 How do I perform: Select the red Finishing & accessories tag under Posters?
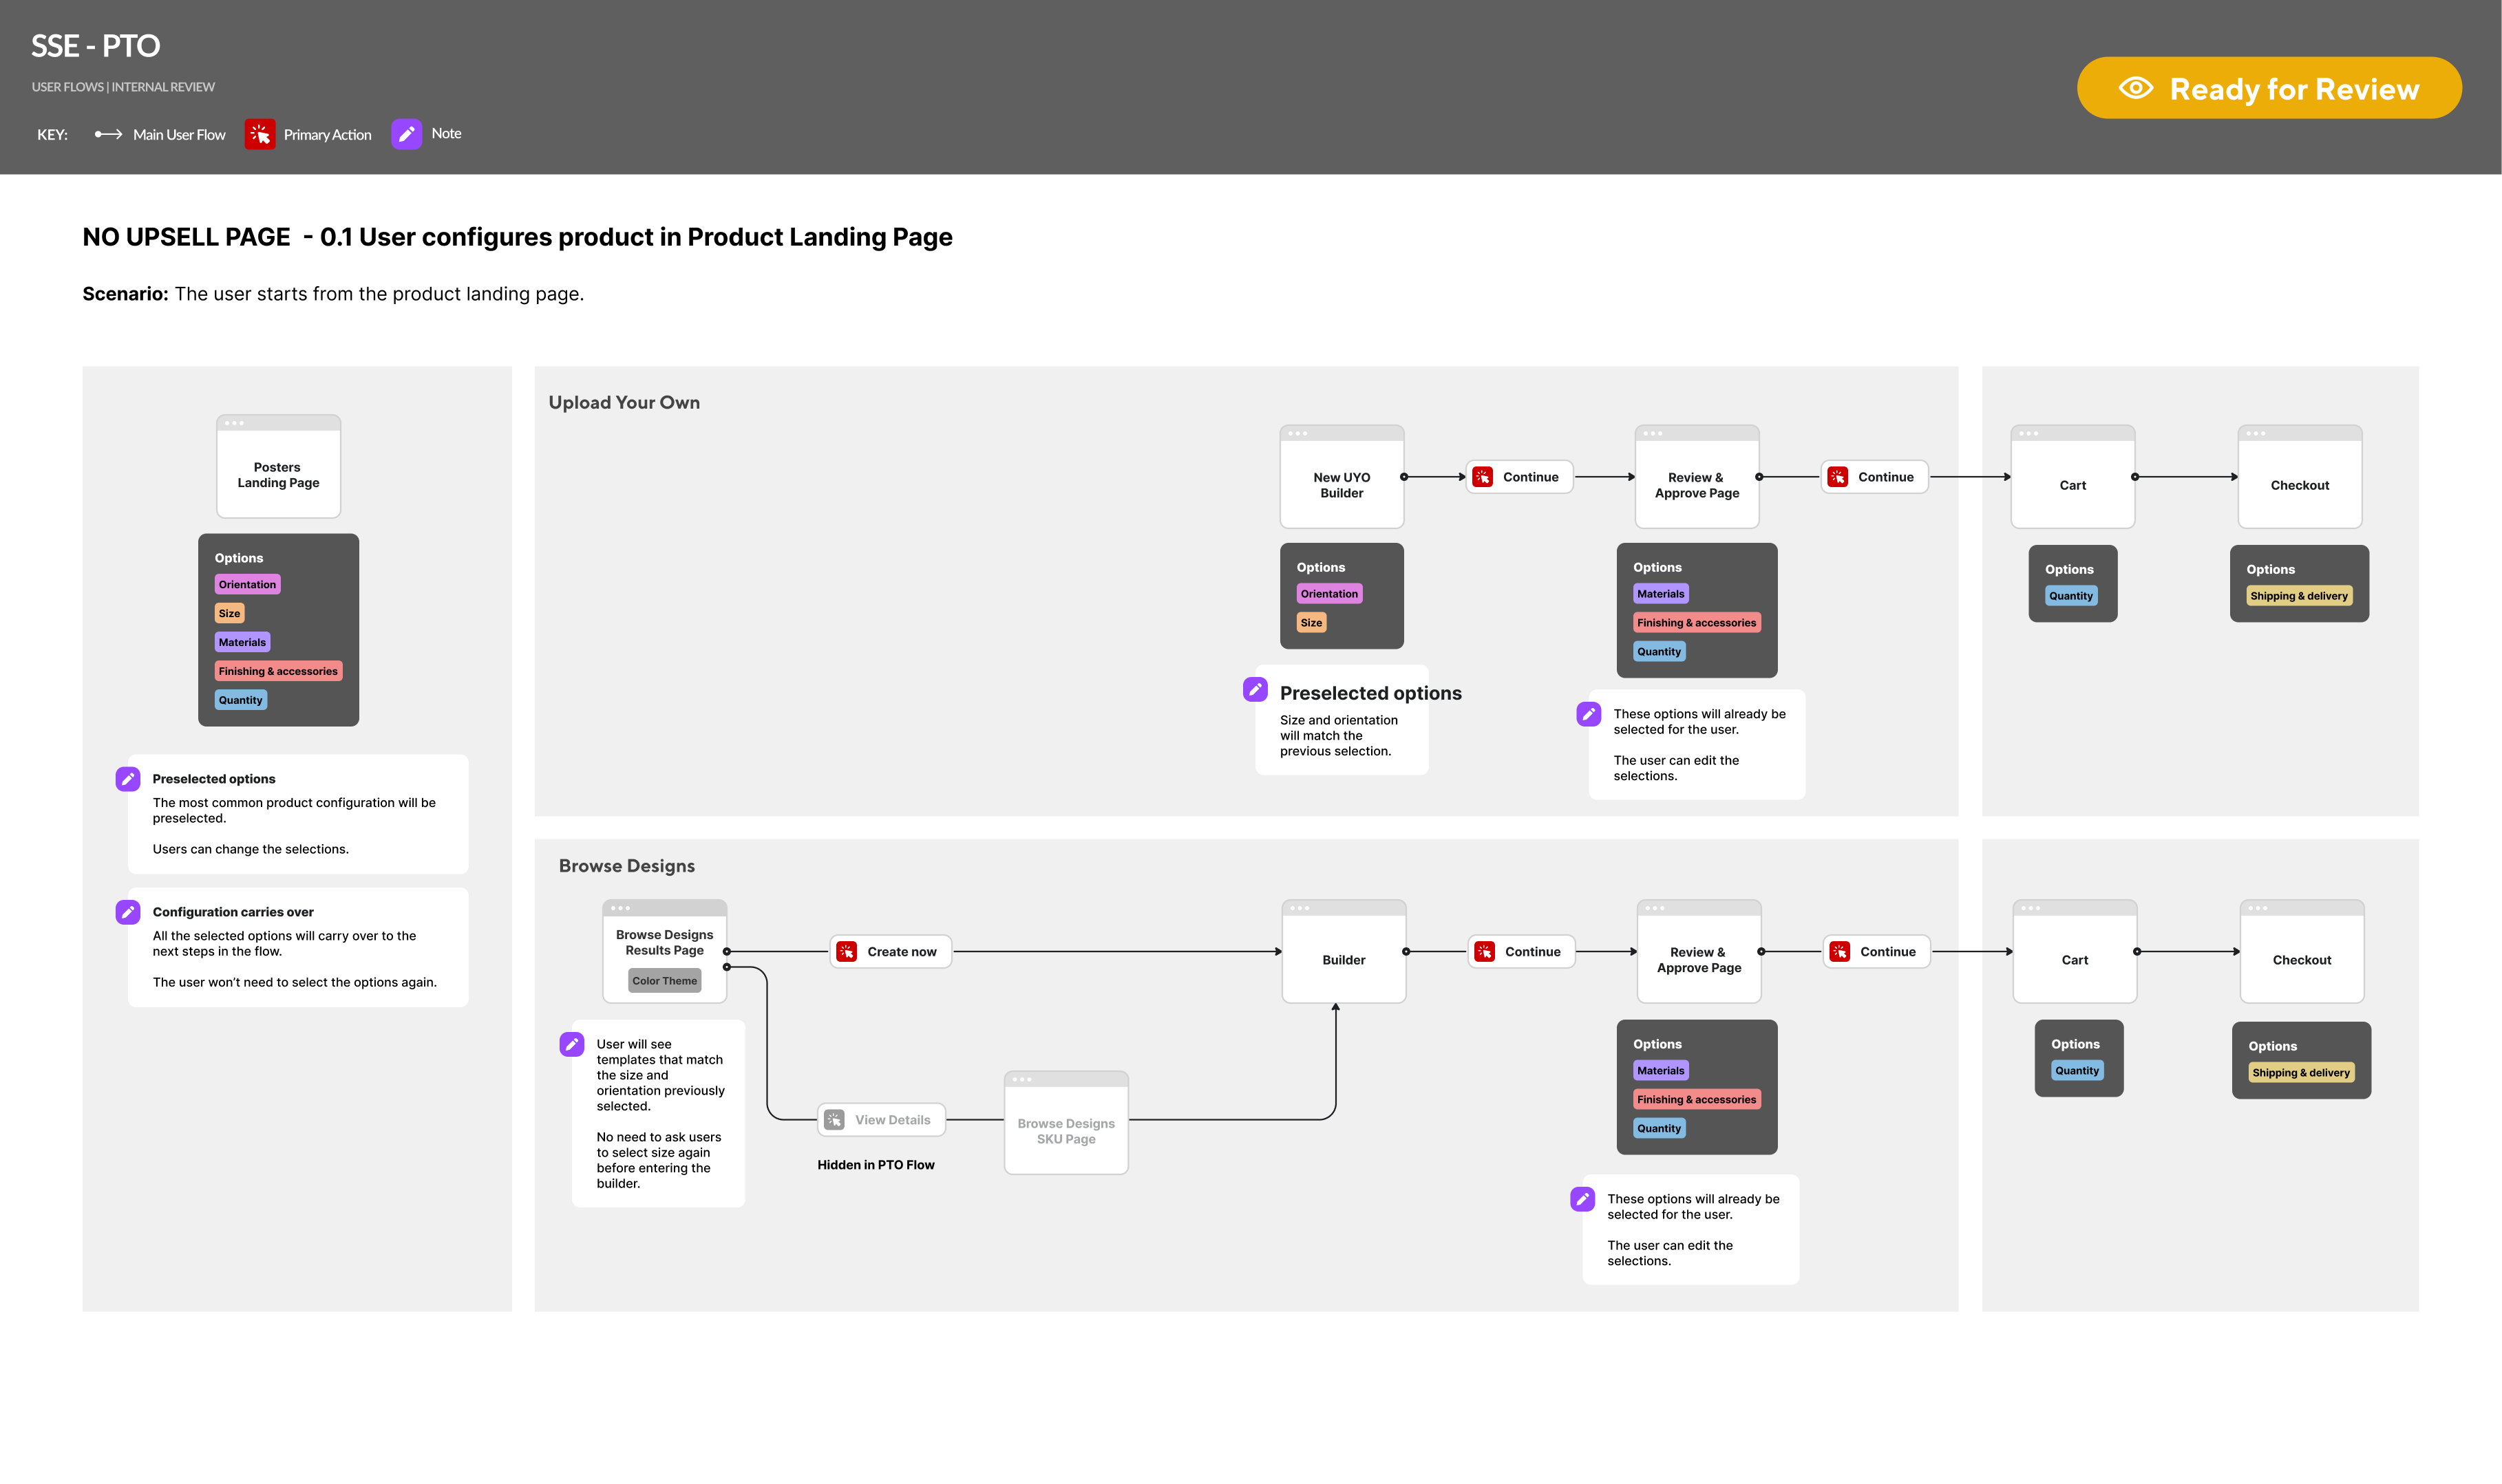[x=278, y=671]
